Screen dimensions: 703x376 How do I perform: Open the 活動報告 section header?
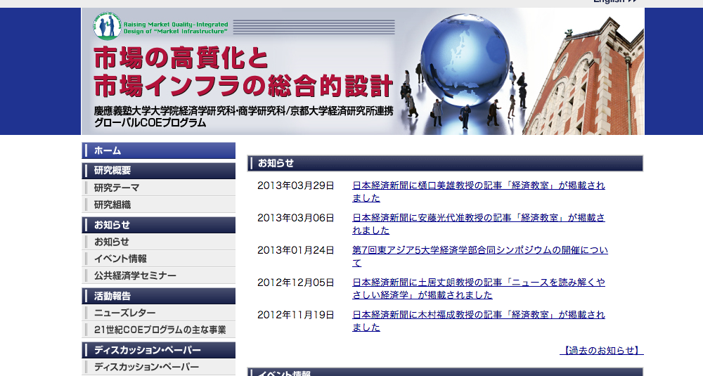click(x=159, y=296)
